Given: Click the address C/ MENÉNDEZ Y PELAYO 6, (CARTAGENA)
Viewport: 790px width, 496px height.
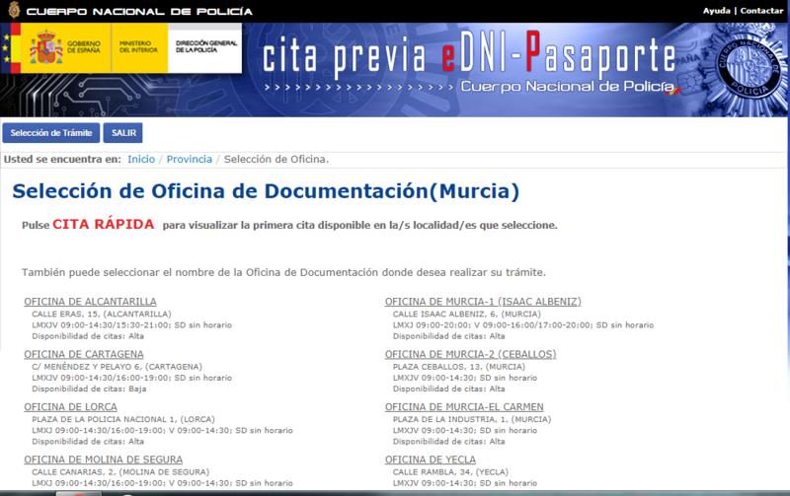Looking at the screenshot, I should pyautogui.click(x=117, y=367).
